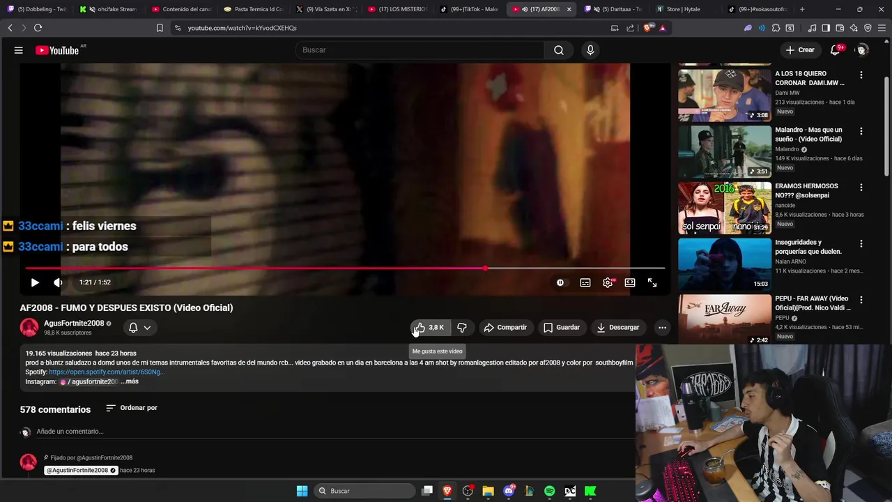
Task: Switch to Contenido del canal tab
Action: 181,9
